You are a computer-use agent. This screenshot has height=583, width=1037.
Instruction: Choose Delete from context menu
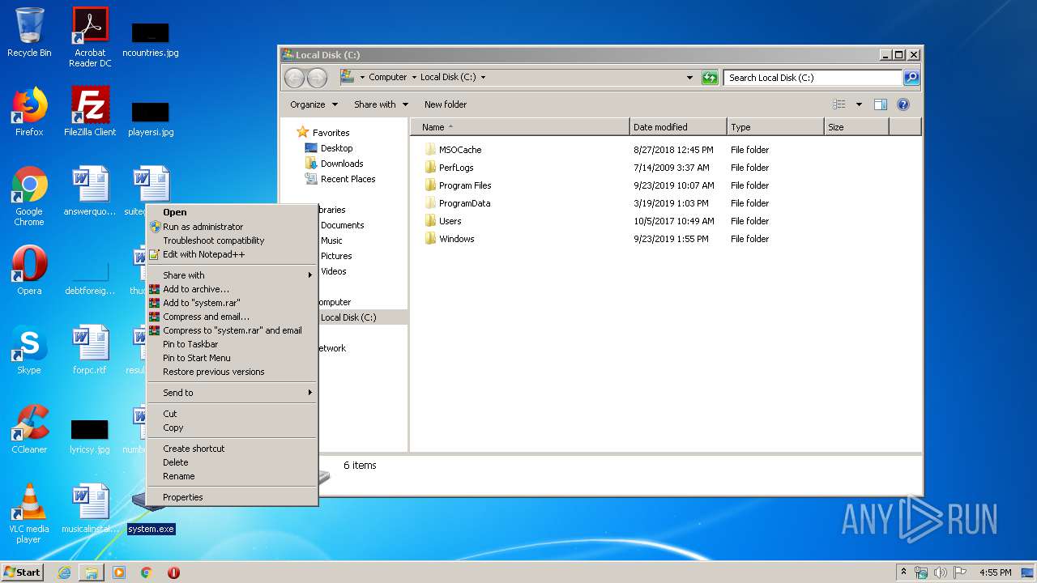click(x=233, y=462)
